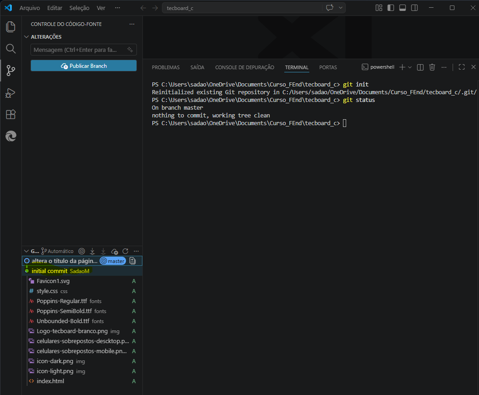479x395 pixels.
Task: Open dropdown arrow beside the chat icon
Action: pyautogui.click(x=341, y=8)
